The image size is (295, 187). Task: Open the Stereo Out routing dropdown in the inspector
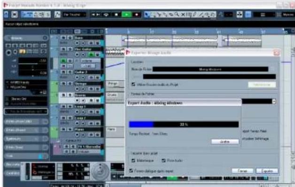point(26,99)
